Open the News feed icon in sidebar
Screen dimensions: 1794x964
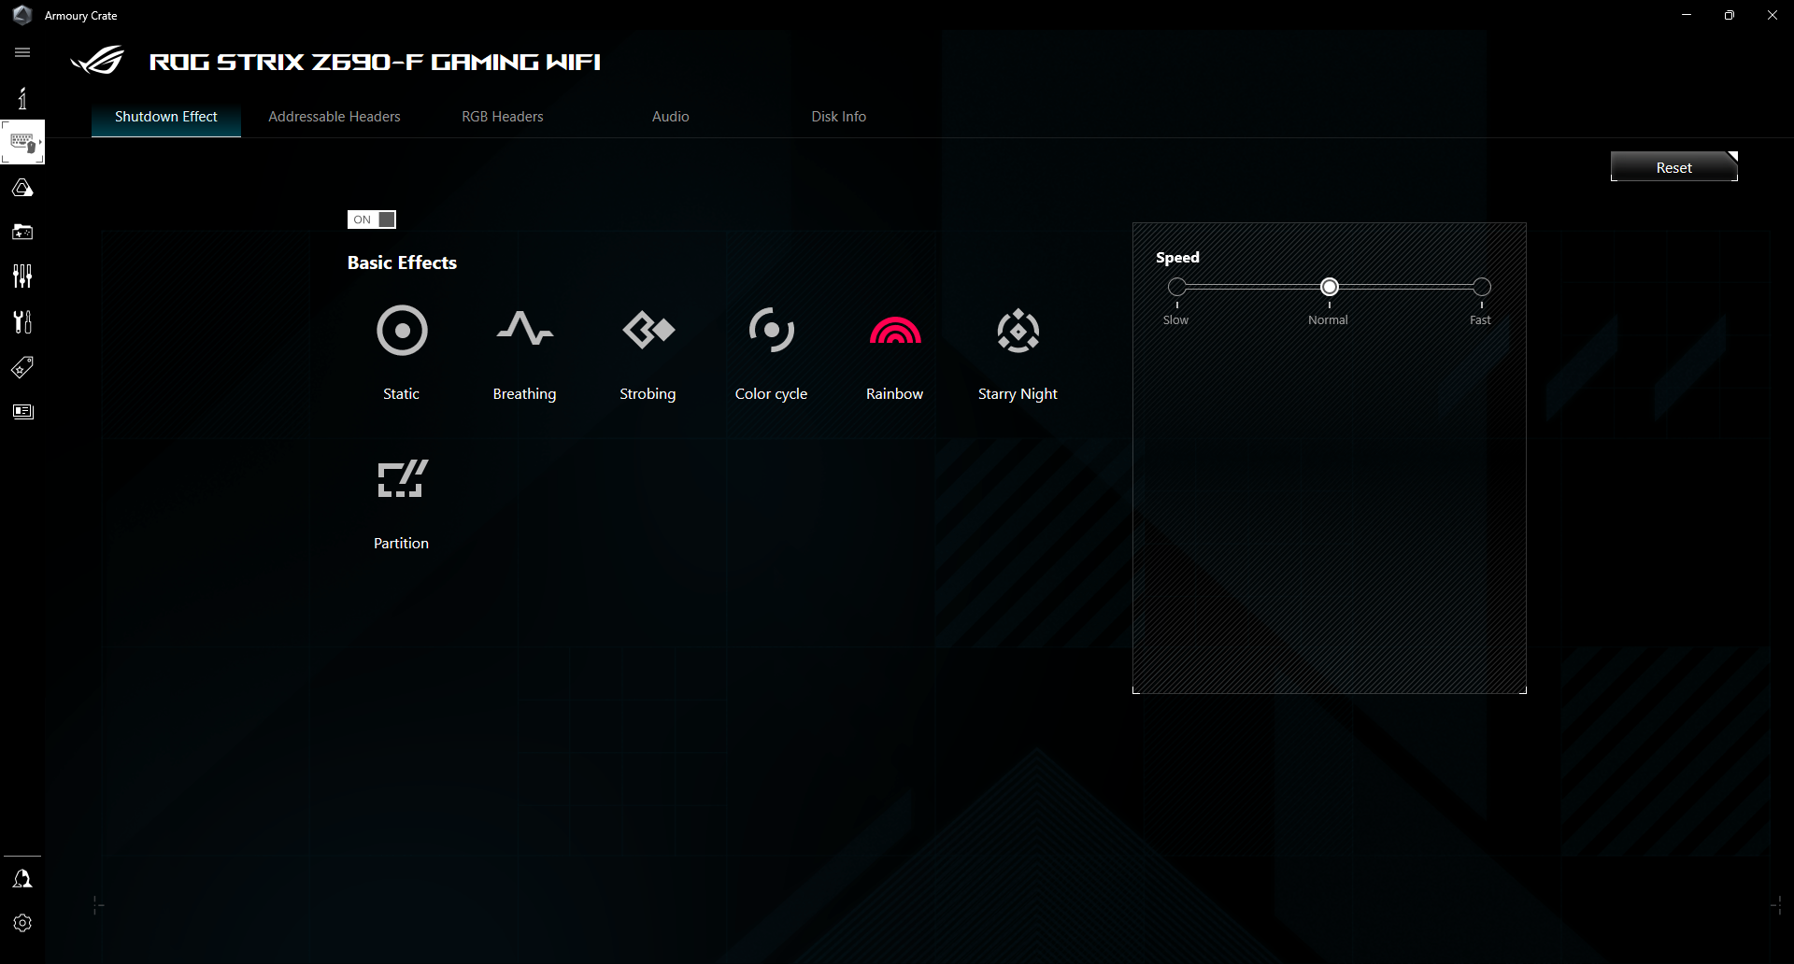tap(22, 411)
